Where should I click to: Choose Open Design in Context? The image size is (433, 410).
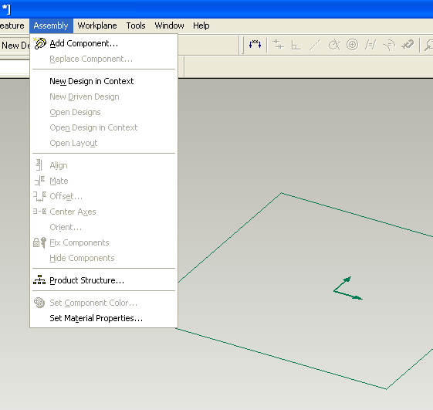[x=104, y=127]
